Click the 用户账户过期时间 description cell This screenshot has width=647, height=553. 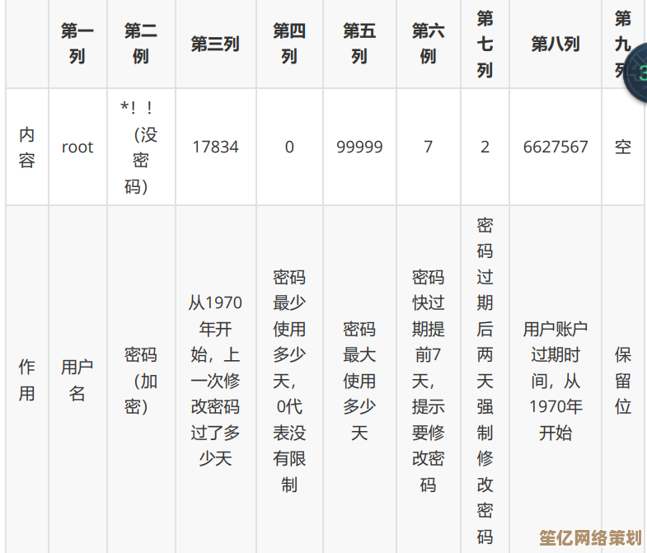tap(556, 380)
